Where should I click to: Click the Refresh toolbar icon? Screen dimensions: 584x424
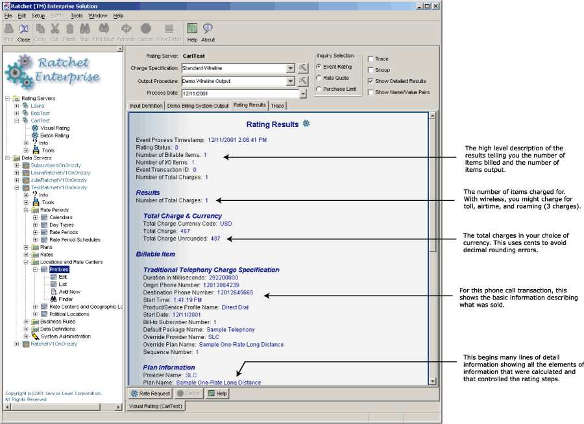tap(127, 29)
